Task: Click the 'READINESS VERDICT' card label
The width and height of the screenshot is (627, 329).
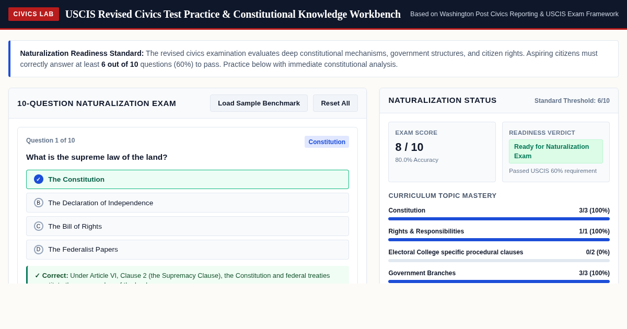Action: coord(542,133)
